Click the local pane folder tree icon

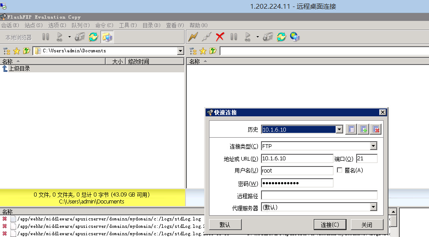point(7,51)
